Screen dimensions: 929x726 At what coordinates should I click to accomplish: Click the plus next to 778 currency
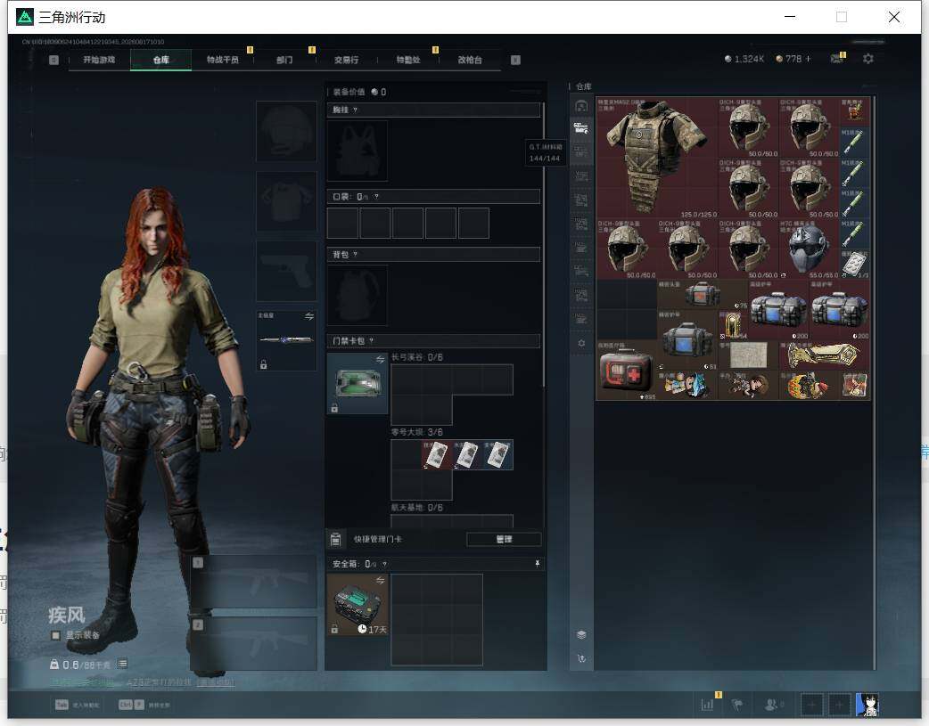click(x=808, y=59)
